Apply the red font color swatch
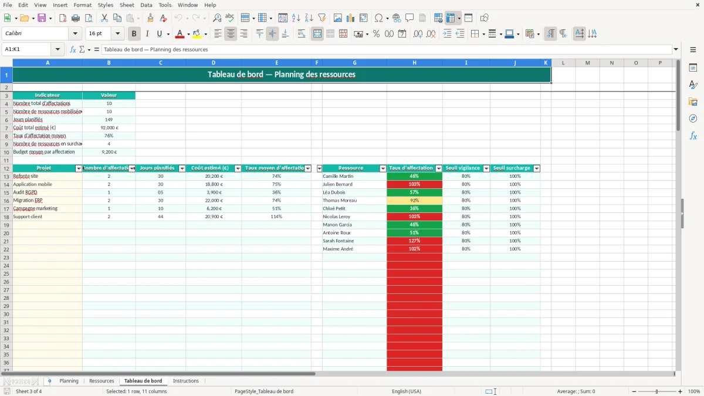 (180, 34)
